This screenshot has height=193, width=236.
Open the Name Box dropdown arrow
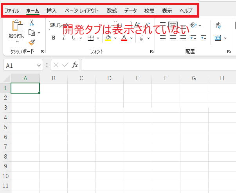(39, 65)
